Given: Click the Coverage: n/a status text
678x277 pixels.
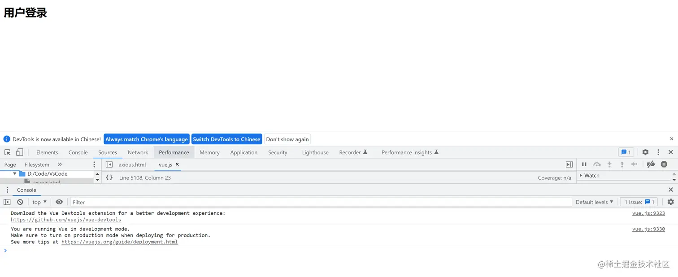Looking at the screenshot, I should [555, 177].
